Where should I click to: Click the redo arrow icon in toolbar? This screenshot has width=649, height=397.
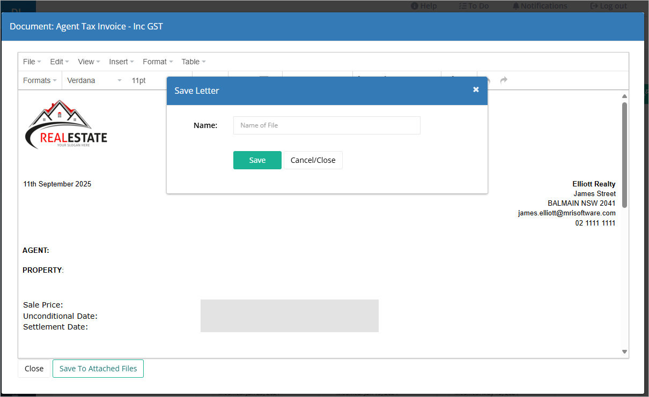click(x=504, y=80)
